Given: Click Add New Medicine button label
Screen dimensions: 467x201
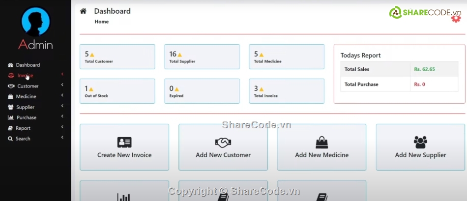Looking at the screenshot, I should tap(321, 155).
